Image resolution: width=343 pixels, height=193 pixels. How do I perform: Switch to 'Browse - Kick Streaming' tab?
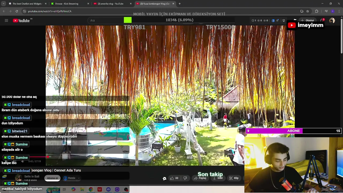point(70,4)
